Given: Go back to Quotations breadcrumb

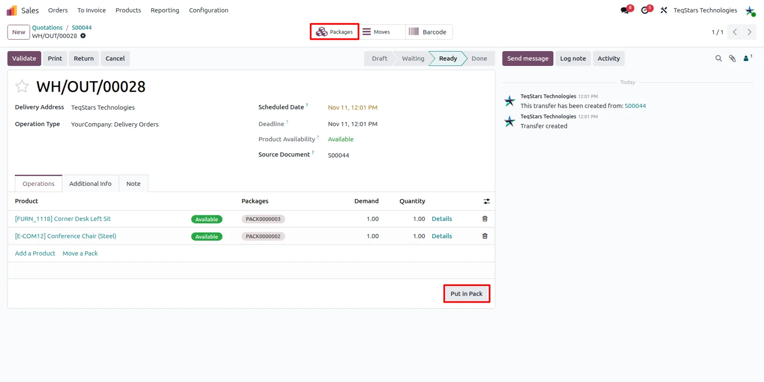Looking at the screenshot, I should [47, 28].
